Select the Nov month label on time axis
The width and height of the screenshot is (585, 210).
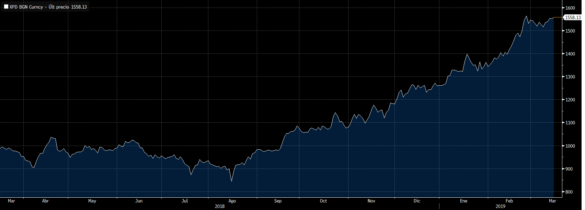[371, 201]
